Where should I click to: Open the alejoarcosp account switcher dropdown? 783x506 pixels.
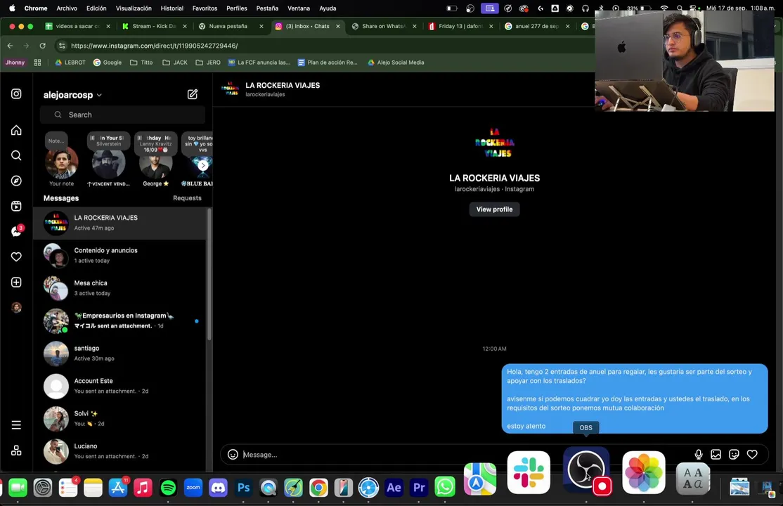tap(73, 95)
